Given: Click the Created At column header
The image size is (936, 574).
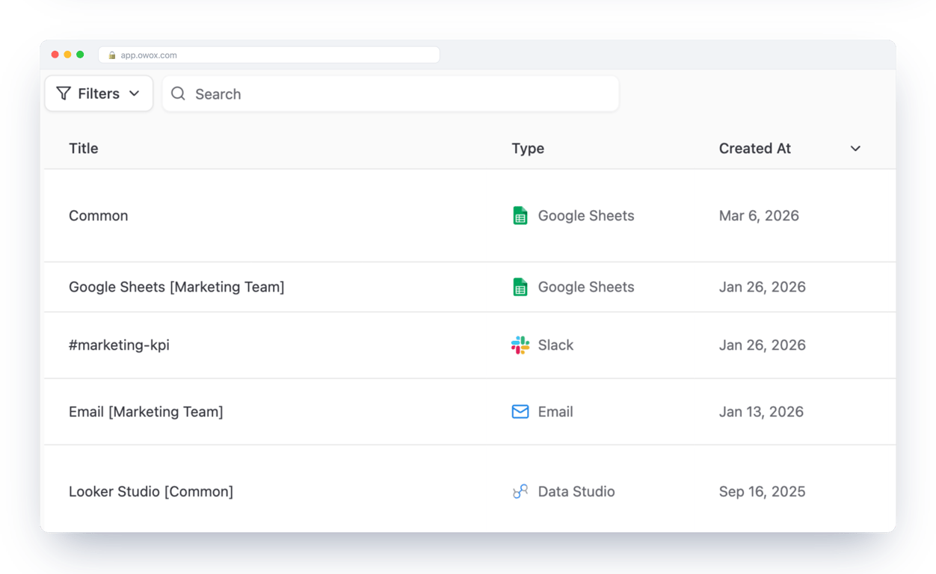Looking at the screenshot, I should pos(755,148).
